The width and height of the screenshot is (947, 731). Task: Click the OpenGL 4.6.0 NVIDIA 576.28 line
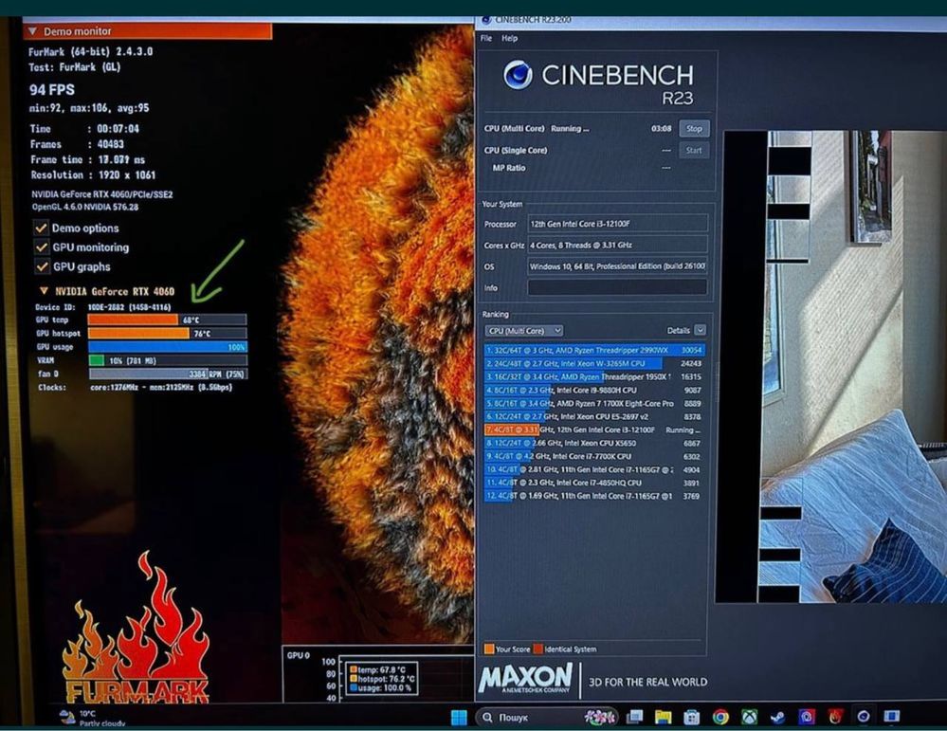[x=85, y=208]
